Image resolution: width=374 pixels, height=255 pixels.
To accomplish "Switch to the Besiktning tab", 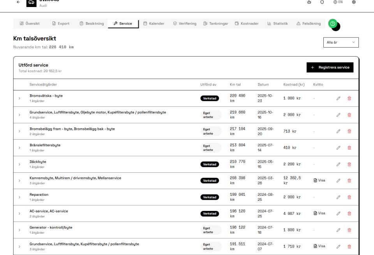I will (x=92, y=24).
